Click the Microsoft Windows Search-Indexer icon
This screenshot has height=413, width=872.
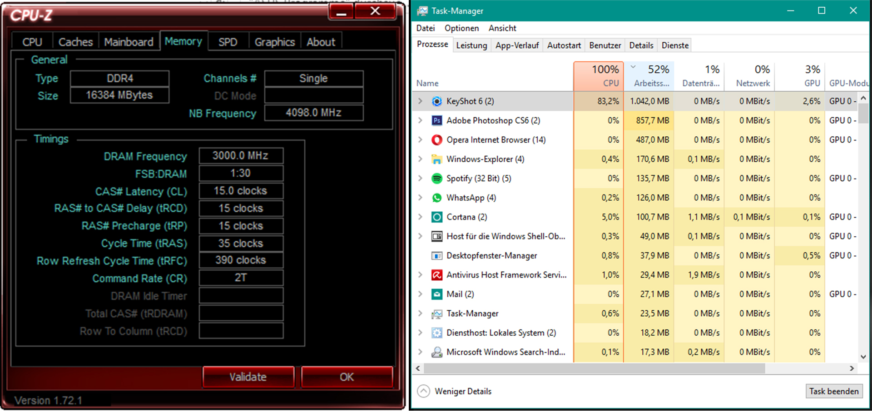(436, 352)
